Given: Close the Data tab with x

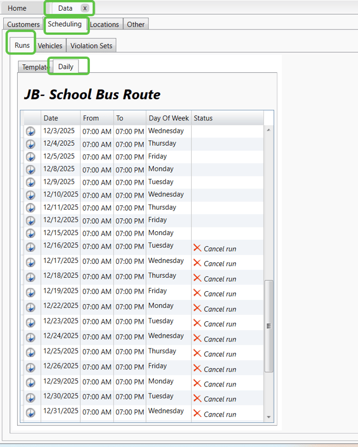Looking at the screenshot, I should [x=84, y=8].
